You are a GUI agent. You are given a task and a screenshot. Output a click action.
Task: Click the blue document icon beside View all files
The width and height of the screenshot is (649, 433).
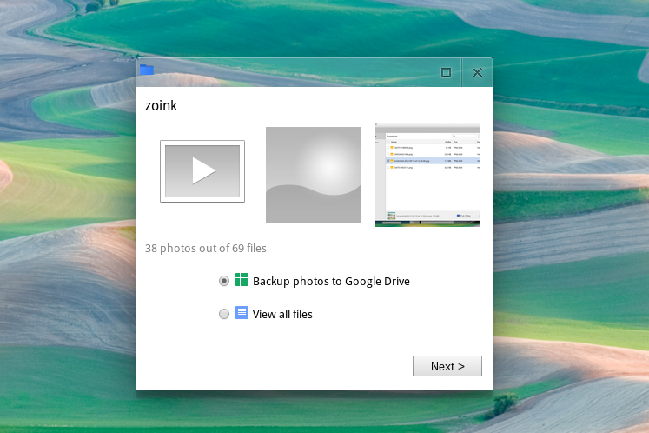[242, 313]
